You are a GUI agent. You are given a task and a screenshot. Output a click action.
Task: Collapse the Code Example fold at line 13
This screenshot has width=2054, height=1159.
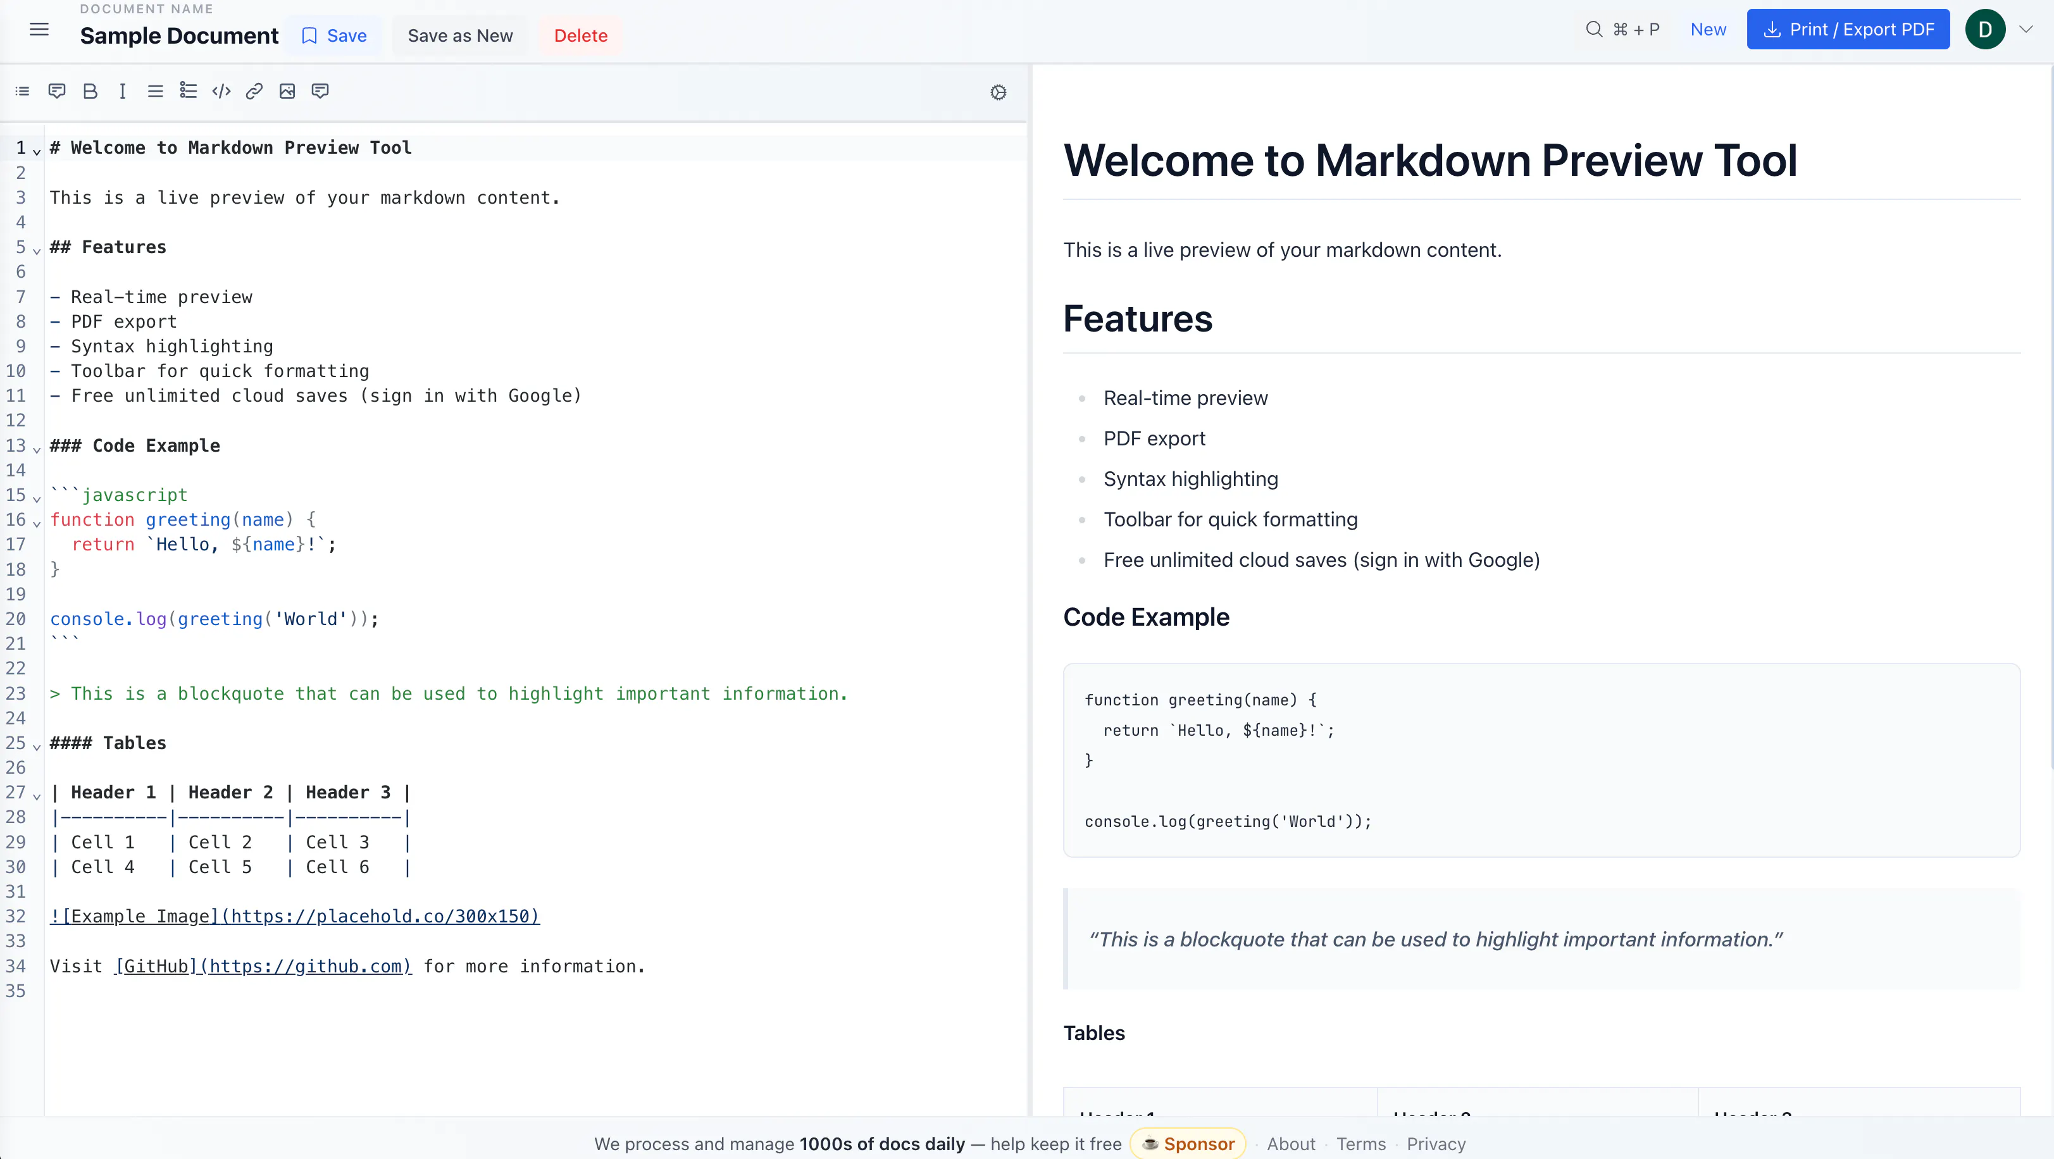click(x=37, y=450)
